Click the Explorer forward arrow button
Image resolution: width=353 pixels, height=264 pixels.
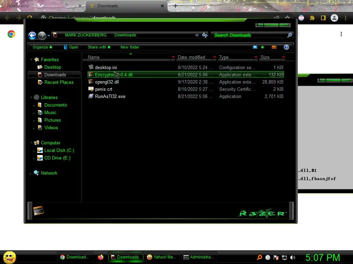pyautogui.click(x=42, y=35)
